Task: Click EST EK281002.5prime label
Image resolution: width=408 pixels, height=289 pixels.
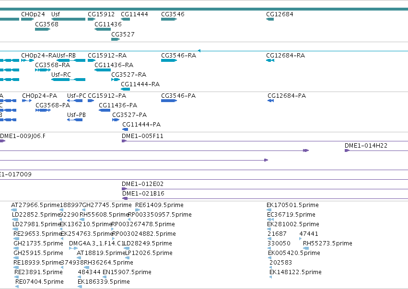Action: [293, 224]
